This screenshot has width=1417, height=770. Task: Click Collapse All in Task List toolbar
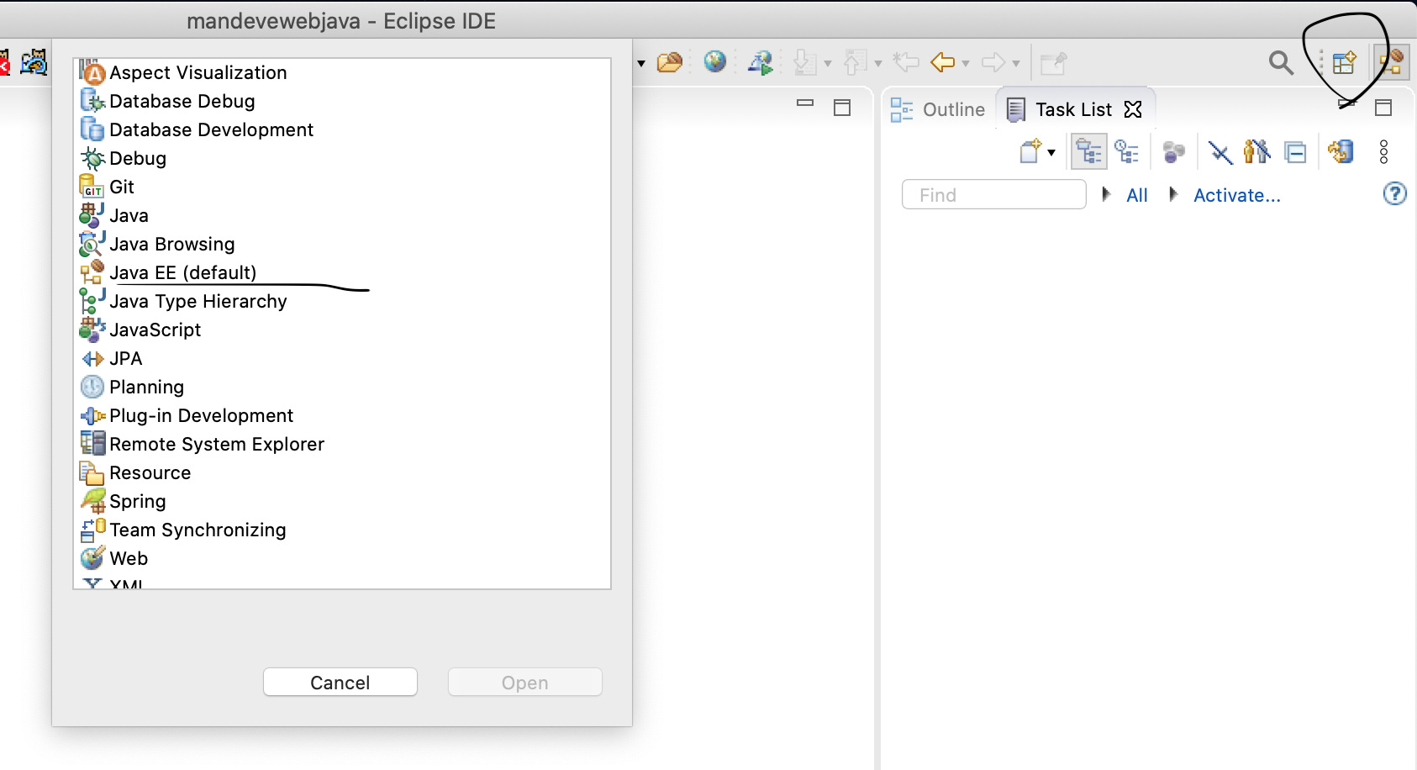pyautogui.click(x=1296, y=153)
